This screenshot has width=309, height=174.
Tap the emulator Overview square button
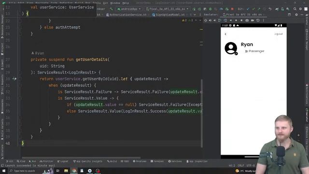tap(241, 20)
